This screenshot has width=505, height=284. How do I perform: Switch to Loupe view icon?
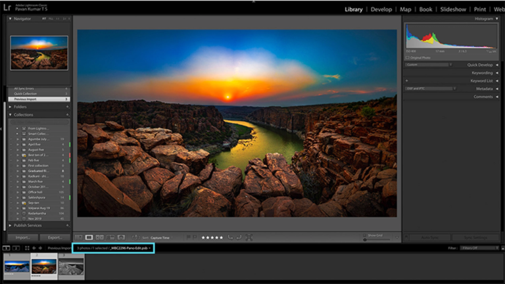coord(89,237)
